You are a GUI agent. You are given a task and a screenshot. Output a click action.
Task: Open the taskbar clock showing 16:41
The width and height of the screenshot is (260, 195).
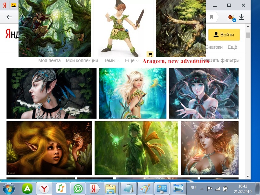242,189
